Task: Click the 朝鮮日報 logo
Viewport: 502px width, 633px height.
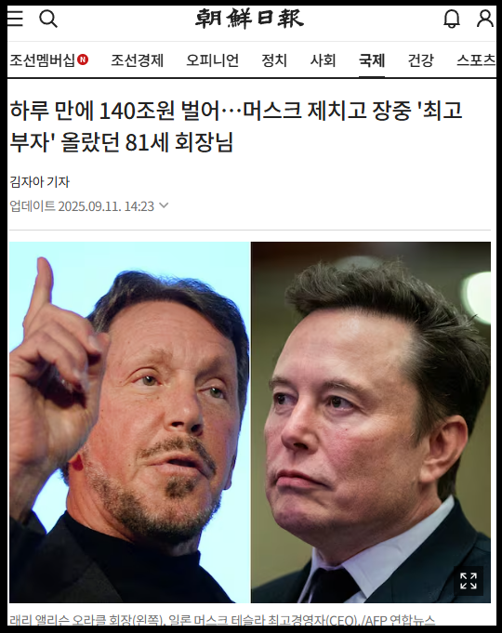Action: coord(249,19)
